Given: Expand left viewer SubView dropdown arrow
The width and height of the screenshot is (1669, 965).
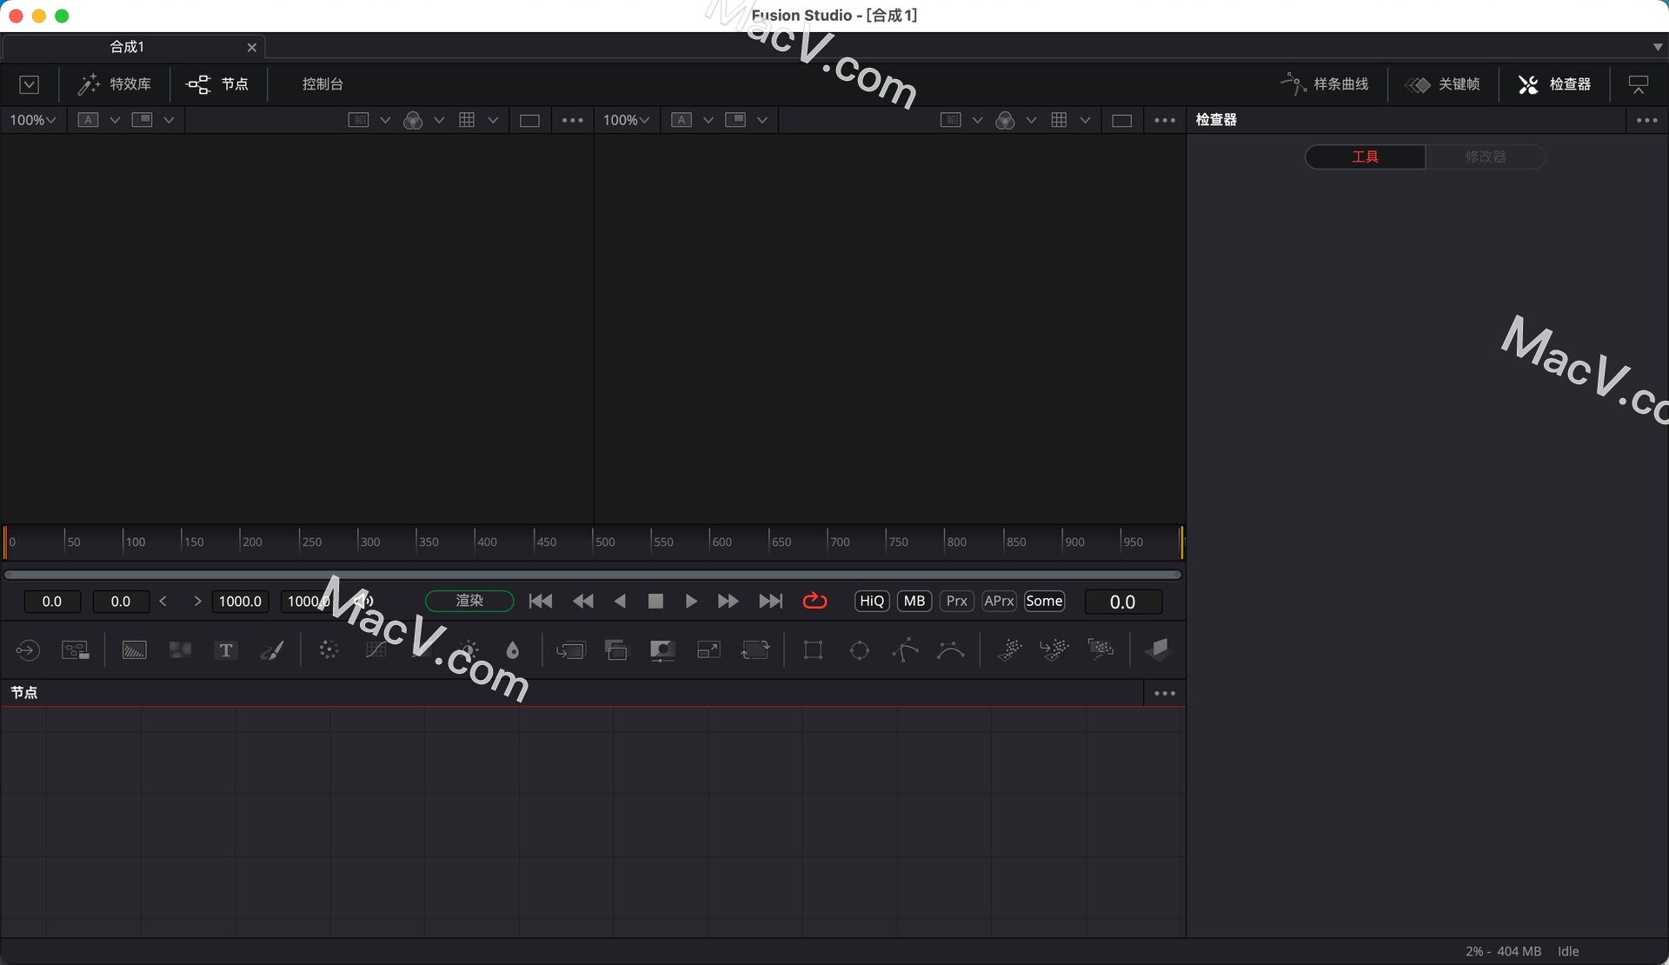Looking at the screenshot, I should 169,120.
